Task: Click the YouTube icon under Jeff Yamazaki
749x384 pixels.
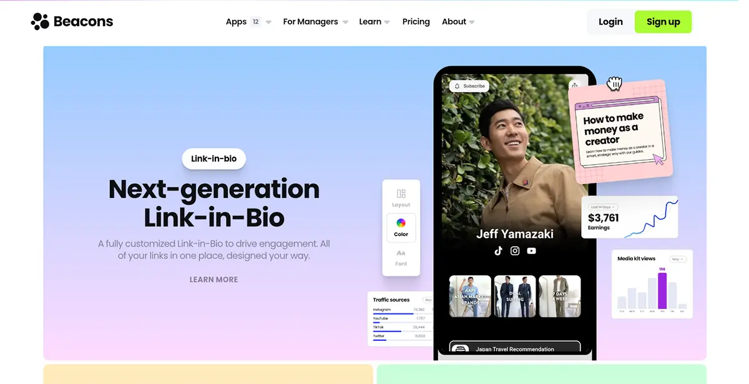Action: [x=531, y=250]
